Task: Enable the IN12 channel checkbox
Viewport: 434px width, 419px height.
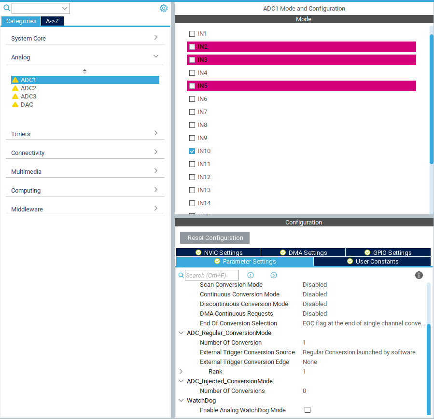Action: [x=192, y=177]
